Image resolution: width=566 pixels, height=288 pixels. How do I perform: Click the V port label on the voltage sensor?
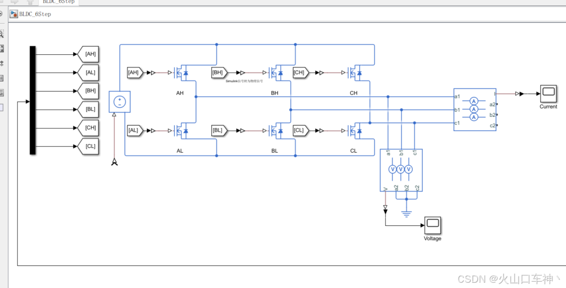pyautogui.click(x=385, y=188)
